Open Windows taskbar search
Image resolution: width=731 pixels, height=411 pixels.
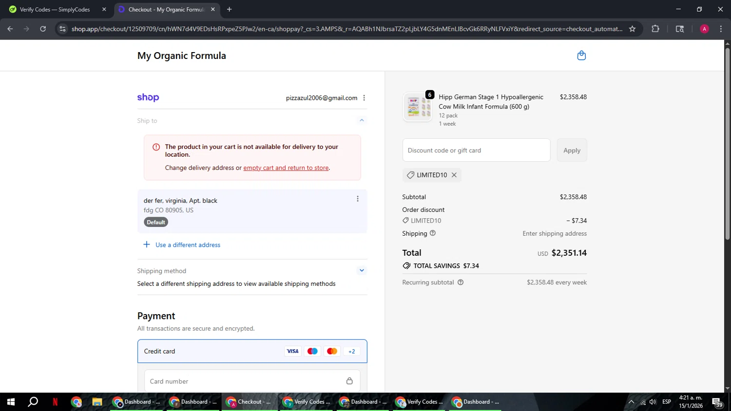tap(33, 402)
